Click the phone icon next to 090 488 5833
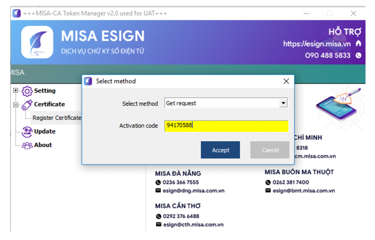 click(358, 56)
